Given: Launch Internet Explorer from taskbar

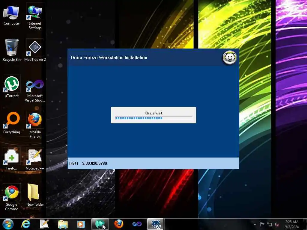Looking at the screenshot, I should [26, 224].
